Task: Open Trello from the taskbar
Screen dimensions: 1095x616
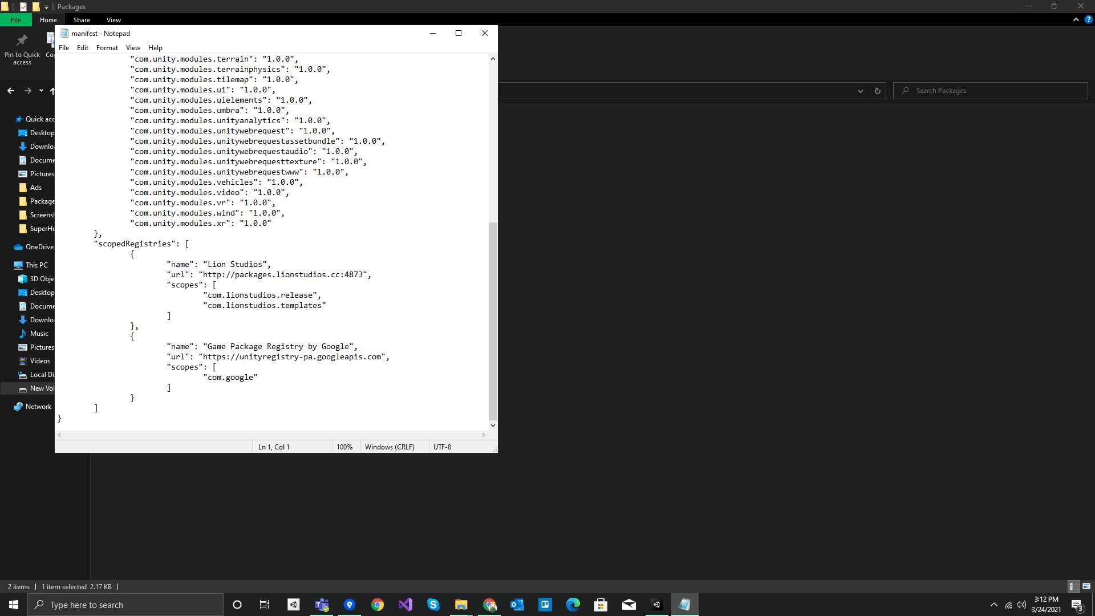Action: [545, 604]
